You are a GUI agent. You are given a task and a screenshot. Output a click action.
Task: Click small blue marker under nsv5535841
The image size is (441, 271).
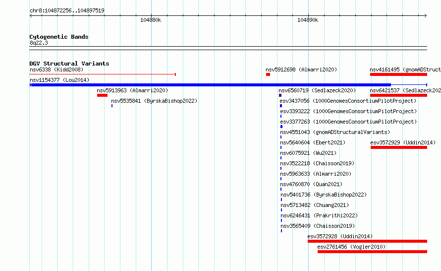click(112, 106)
